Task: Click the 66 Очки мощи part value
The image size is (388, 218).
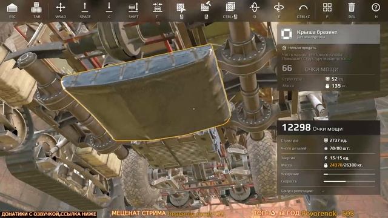Action: (x=310, y=68)
